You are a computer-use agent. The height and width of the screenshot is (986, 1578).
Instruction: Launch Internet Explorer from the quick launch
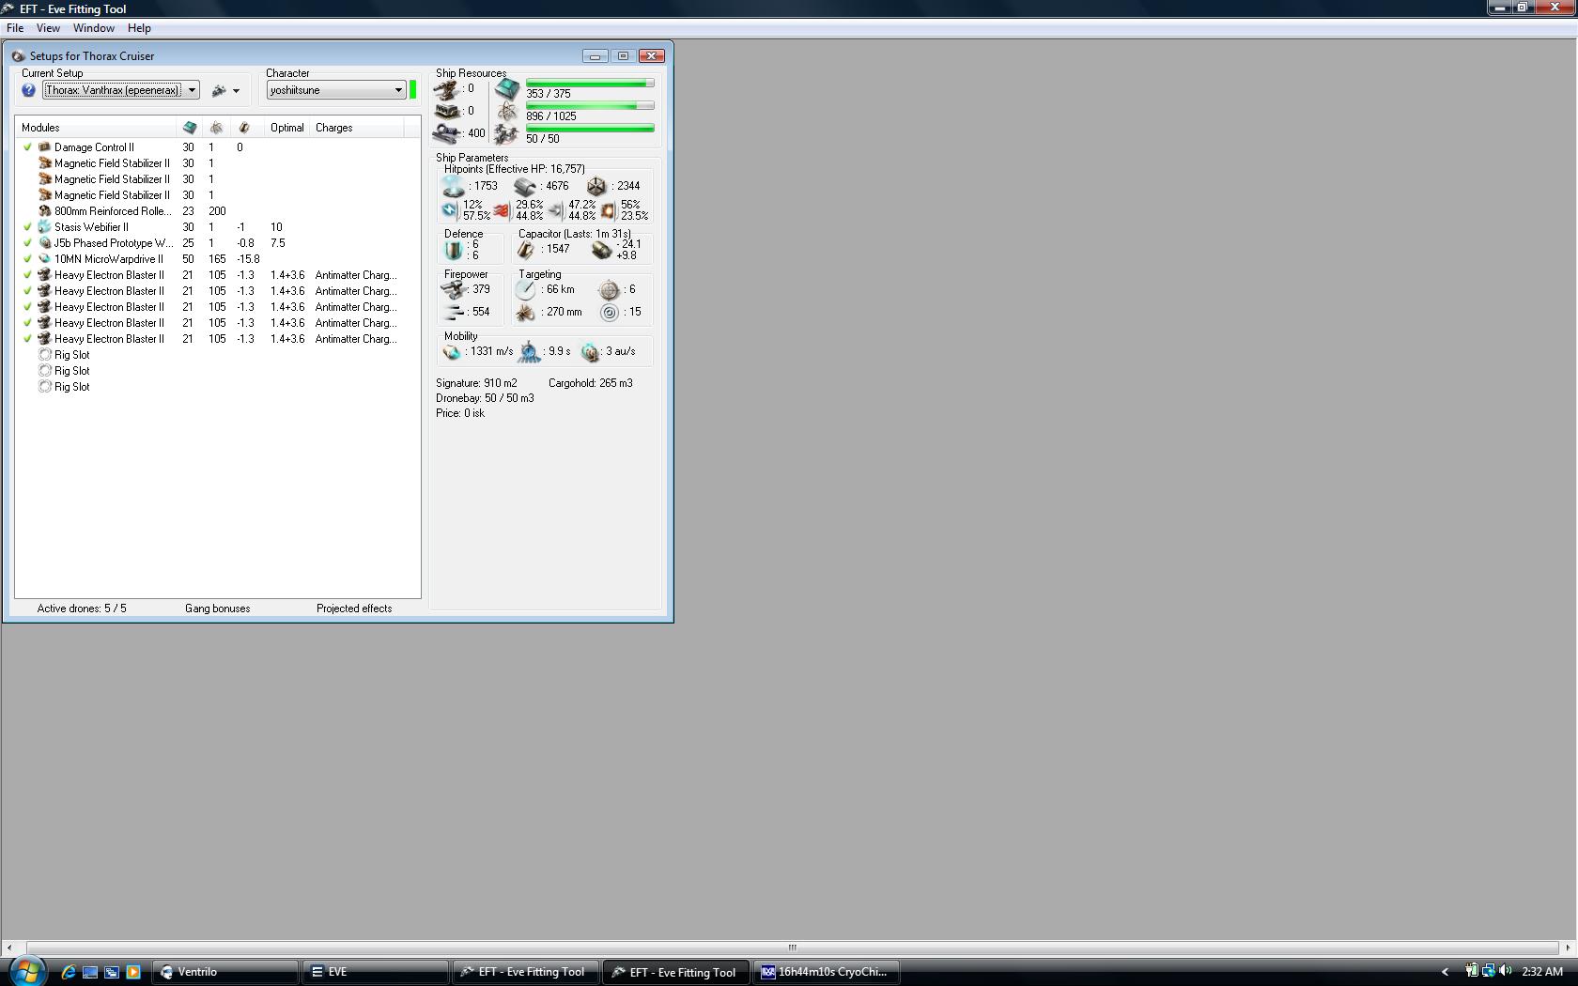click(x=69, y=972)
